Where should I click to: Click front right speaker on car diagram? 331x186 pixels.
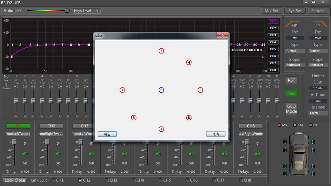point(313,142)
